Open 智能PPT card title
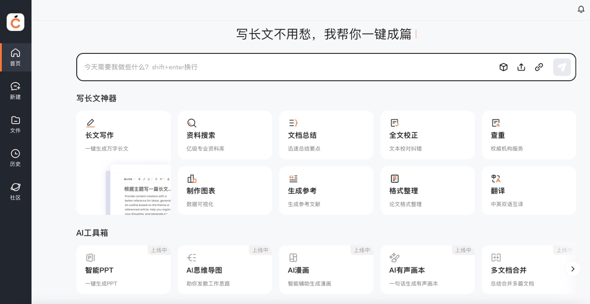 99,270
